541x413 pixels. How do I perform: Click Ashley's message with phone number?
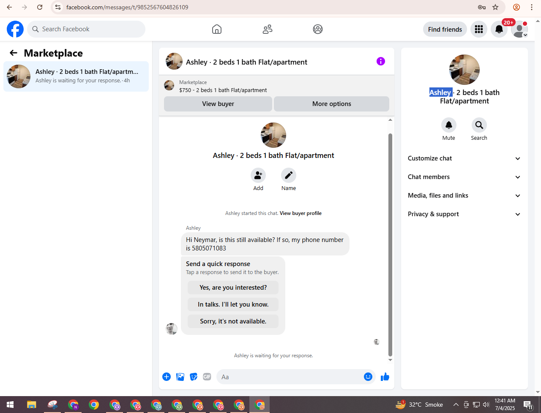coord(265,244)
